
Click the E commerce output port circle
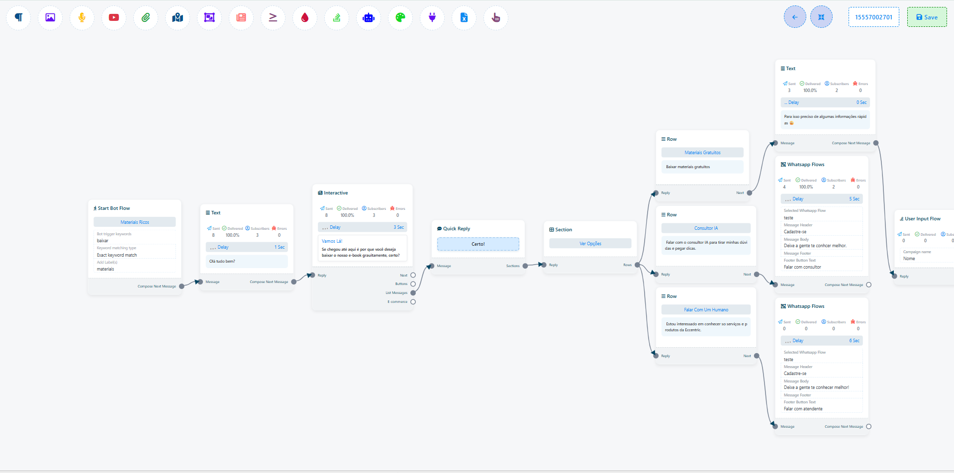click(413, 302)
